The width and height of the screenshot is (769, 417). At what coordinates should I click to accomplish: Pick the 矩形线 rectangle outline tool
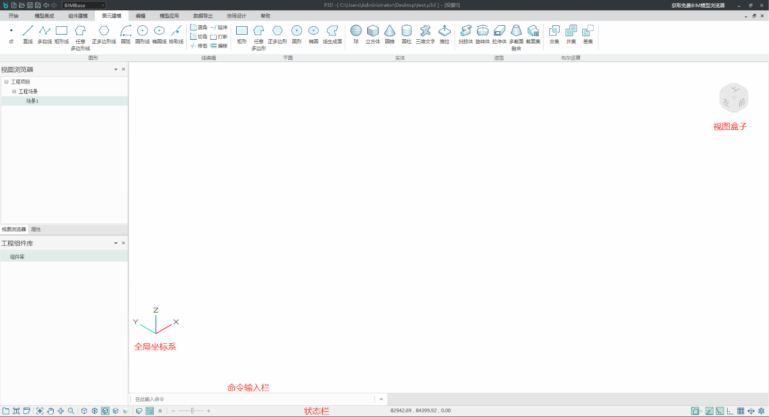point(62,35)
